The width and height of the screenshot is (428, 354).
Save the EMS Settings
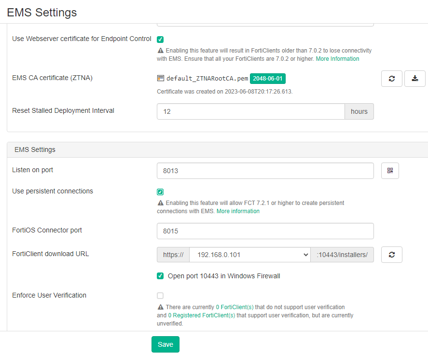click(x=165, y=344)
